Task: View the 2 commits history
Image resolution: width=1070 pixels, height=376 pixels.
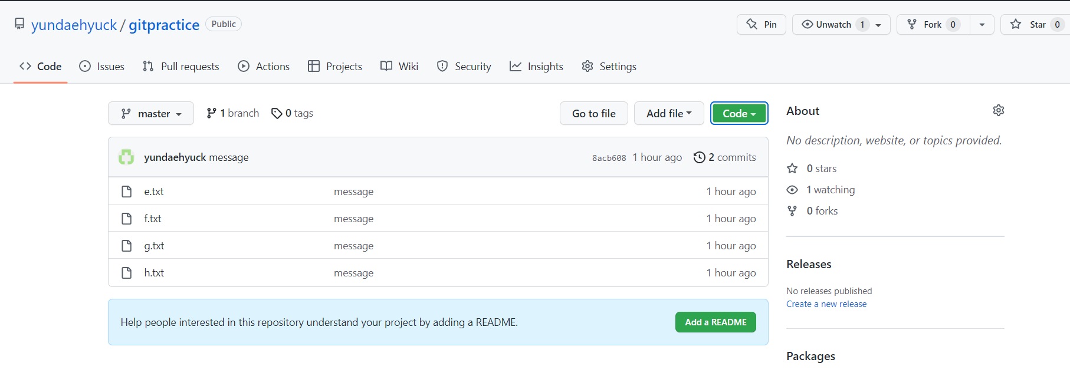Action: click(x=725, y=157)
